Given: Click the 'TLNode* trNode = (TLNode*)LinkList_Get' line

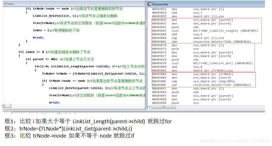Looking at the screenshot, I should pos(93,74).
